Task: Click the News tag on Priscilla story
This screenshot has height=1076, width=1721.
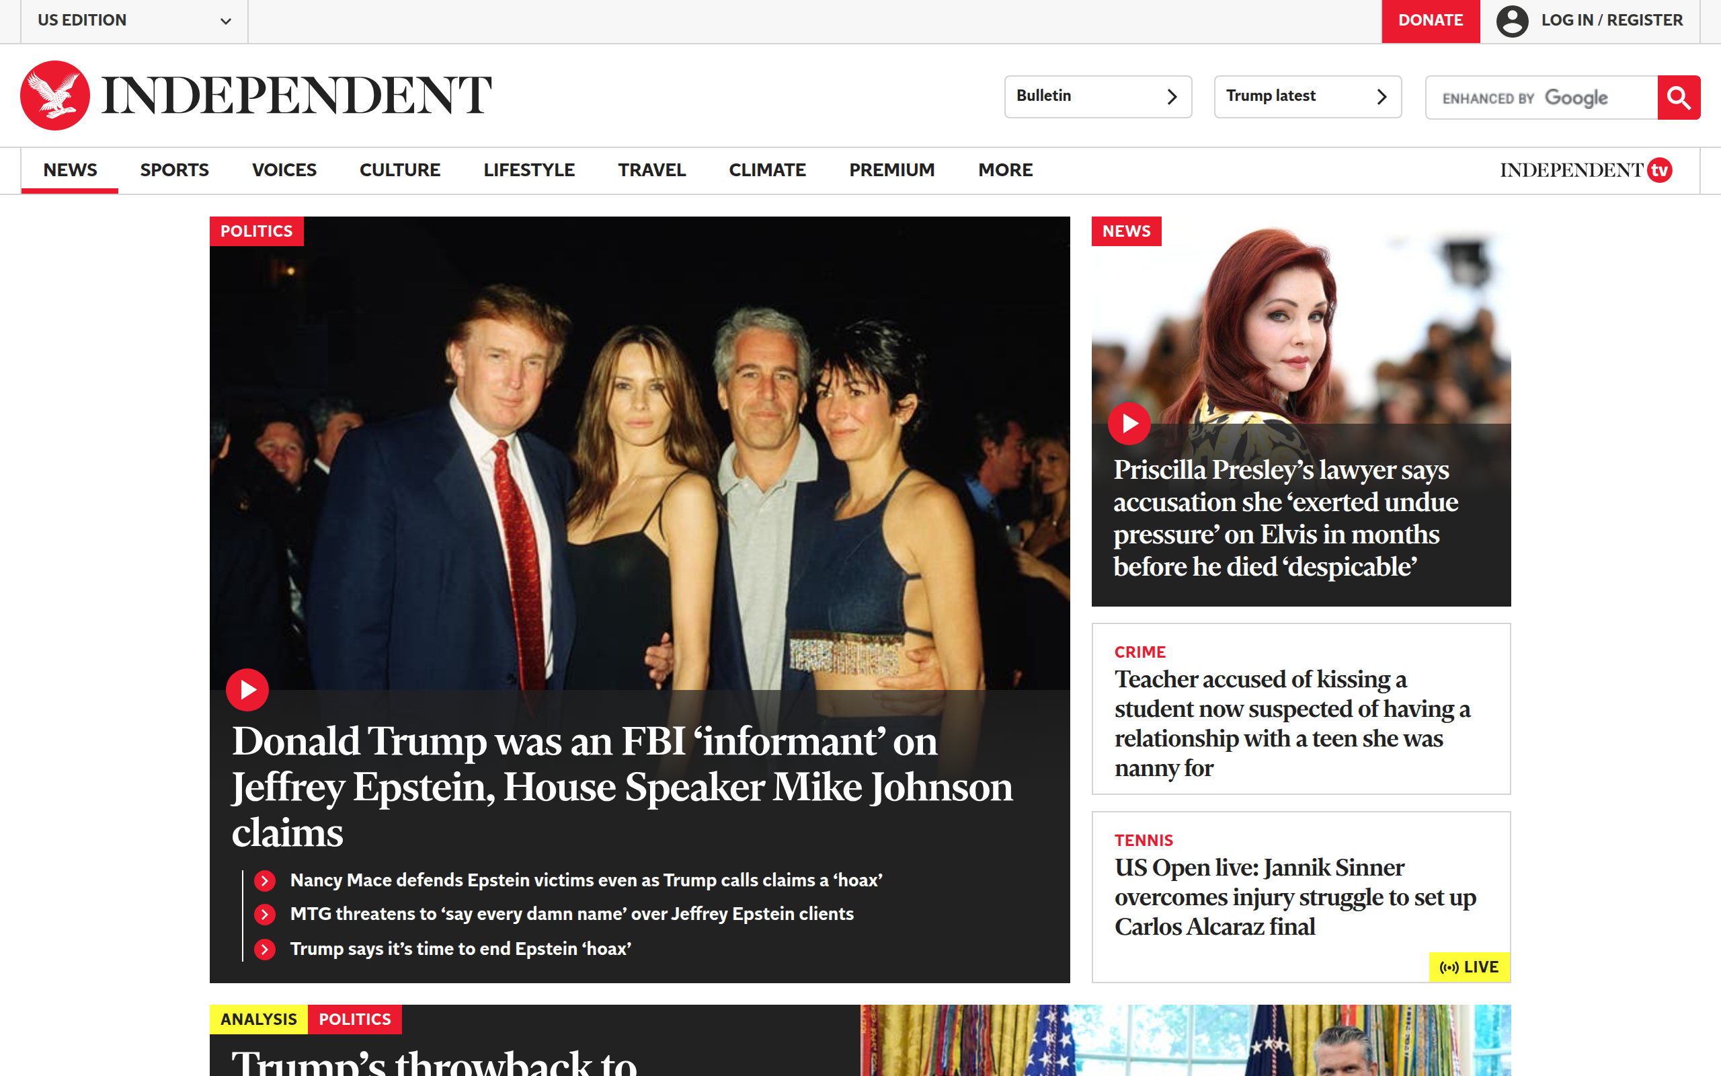Action: pyautogui.click(x=1126, y=231)
